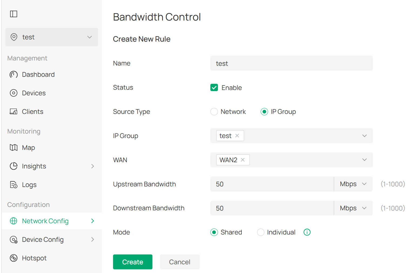
Task: Open the Hotspot configuration page
Action: [13, 258]
